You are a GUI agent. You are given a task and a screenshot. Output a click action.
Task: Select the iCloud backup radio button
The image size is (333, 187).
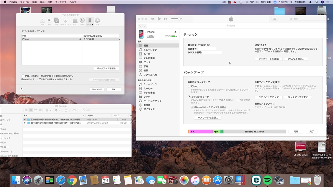[189, 87]
